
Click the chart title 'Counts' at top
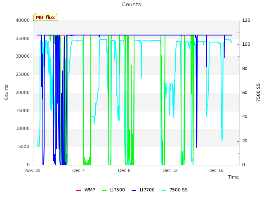pos(132,5)
